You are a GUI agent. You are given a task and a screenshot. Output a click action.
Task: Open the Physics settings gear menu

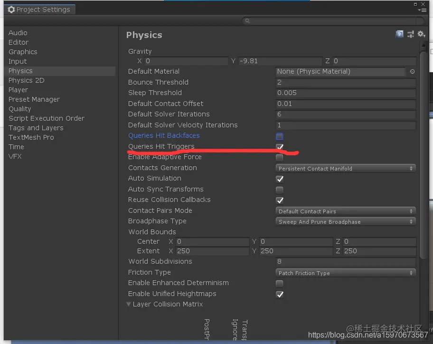point(422,34)
